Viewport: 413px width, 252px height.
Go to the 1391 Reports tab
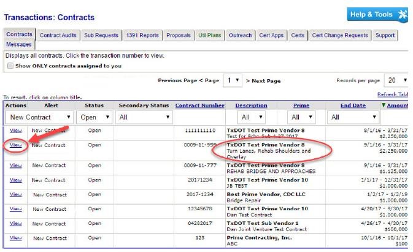coord(142,36)
